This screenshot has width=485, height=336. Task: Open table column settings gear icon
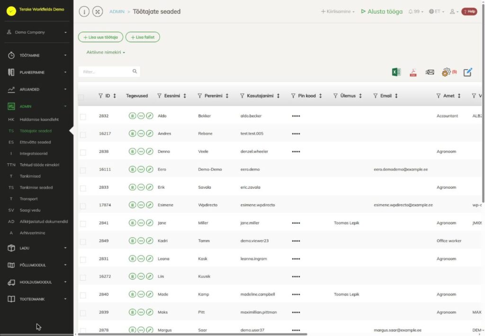(x=446, y=72)
